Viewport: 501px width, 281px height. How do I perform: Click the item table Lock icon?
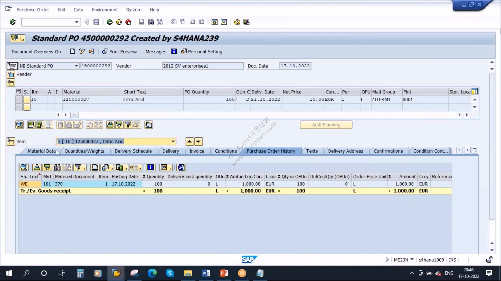click(x=69, y=125)
